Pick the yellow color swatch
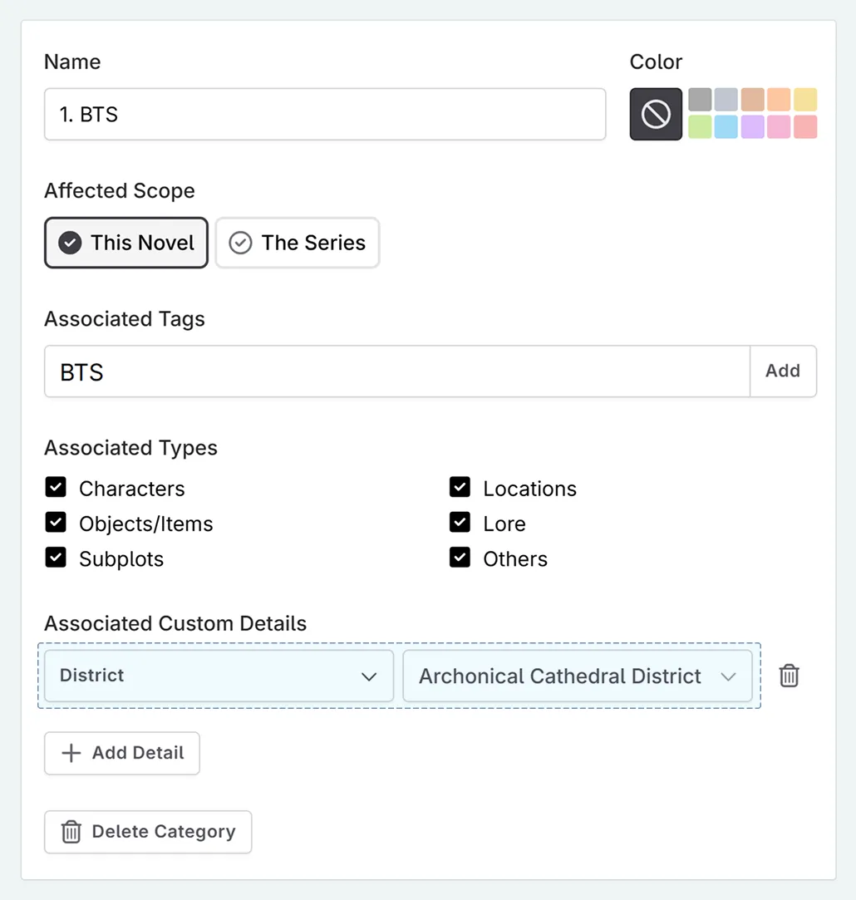Viewport: 856px width, 900px height. (805, 99)
